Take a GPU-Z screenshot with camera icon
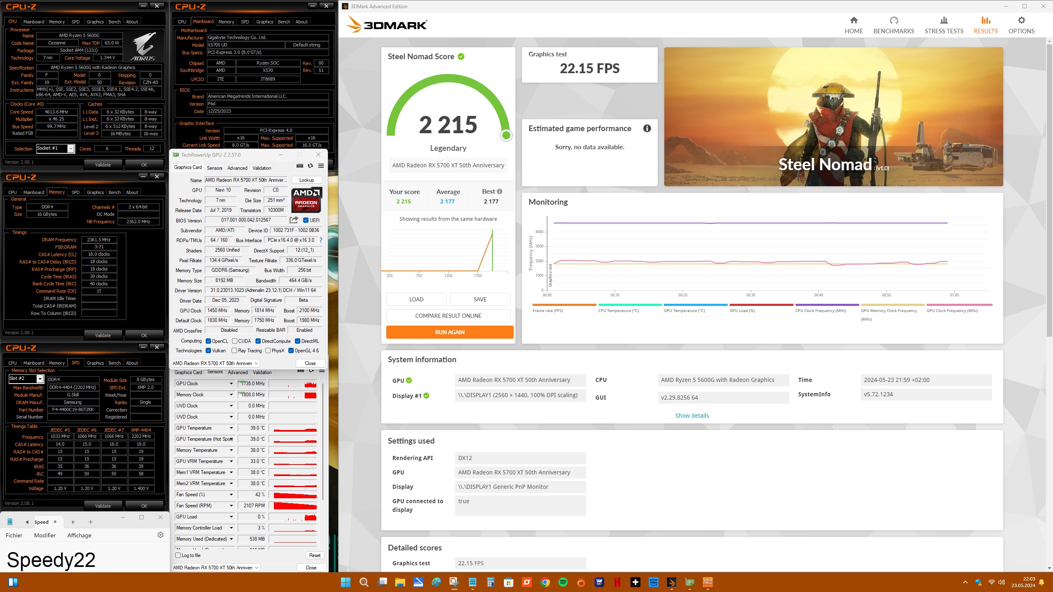Viewport: 1053px width, 592px height. point(300,166)
